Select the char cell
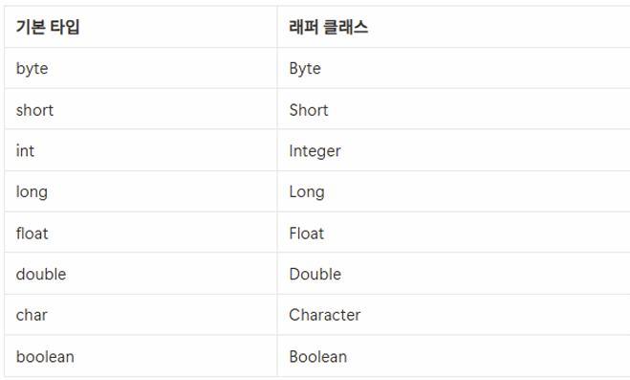630x380 pixels. [x=141, y=315]
